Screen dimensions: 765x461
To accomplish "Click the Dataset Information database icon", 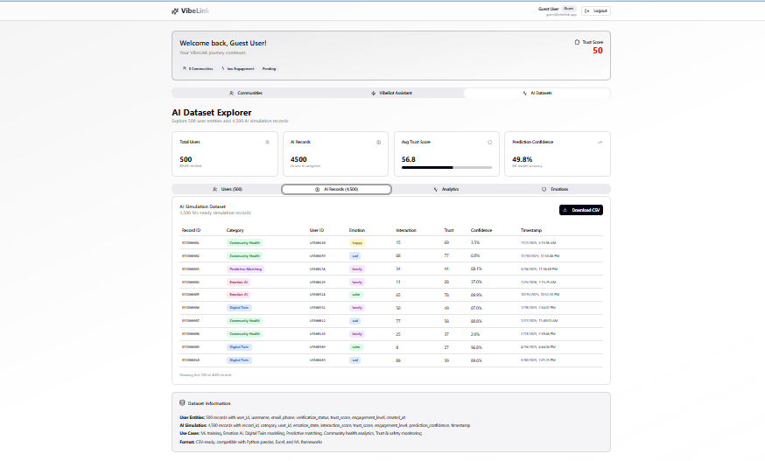I will (182, 403).
